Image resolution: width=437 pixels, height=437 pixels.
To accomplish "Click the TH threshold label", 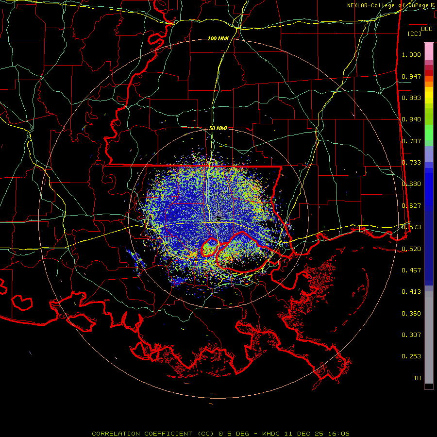I will coord(417,378).
